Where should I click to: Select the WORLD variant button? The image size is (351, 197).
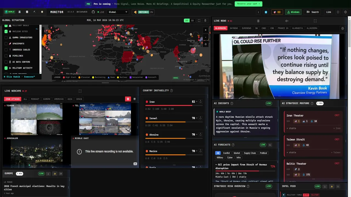pos(10,12)
